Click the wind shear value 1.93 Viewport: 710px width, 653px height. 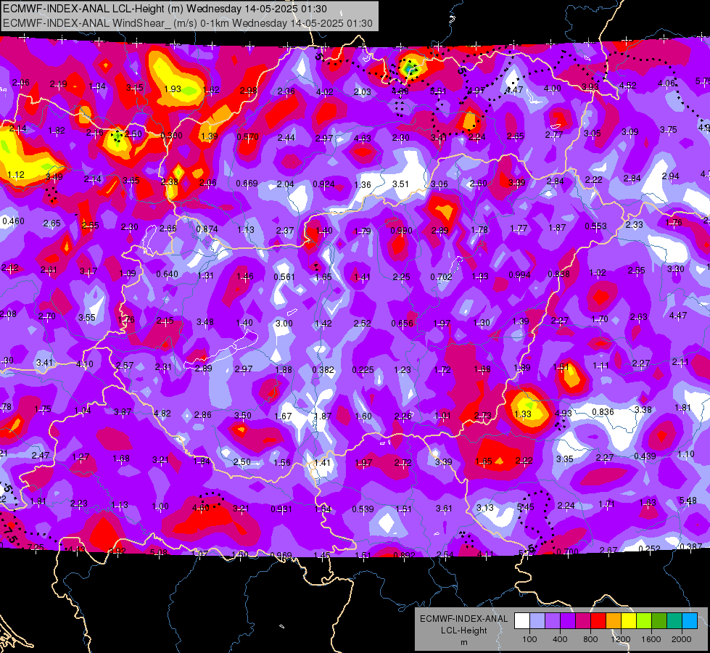pyautogui.click(x=173, y=89)
